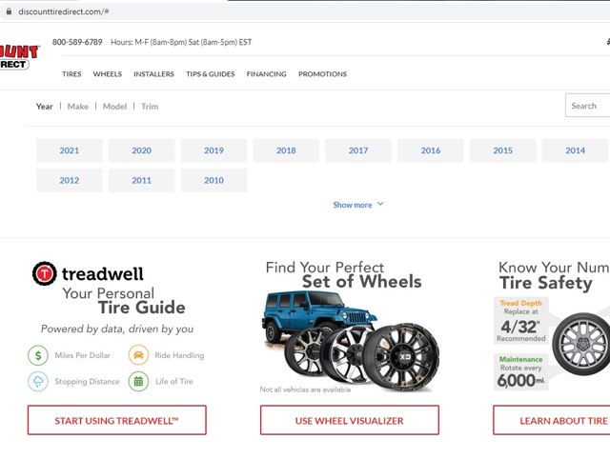Open the Tires menu
Image resolution: width=610 pixels, height=459 pixels.
[x=71, y=74]
